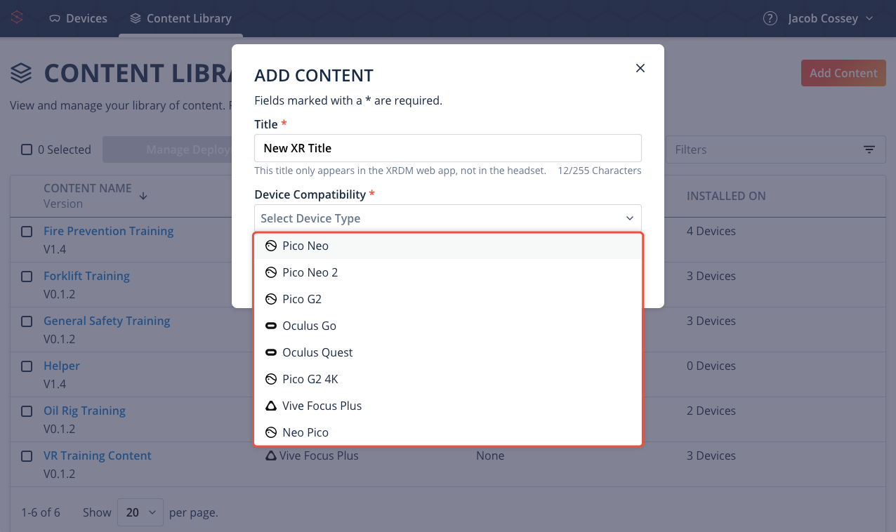Click the Content Library stack icon heading

click(x=21, y=74)
